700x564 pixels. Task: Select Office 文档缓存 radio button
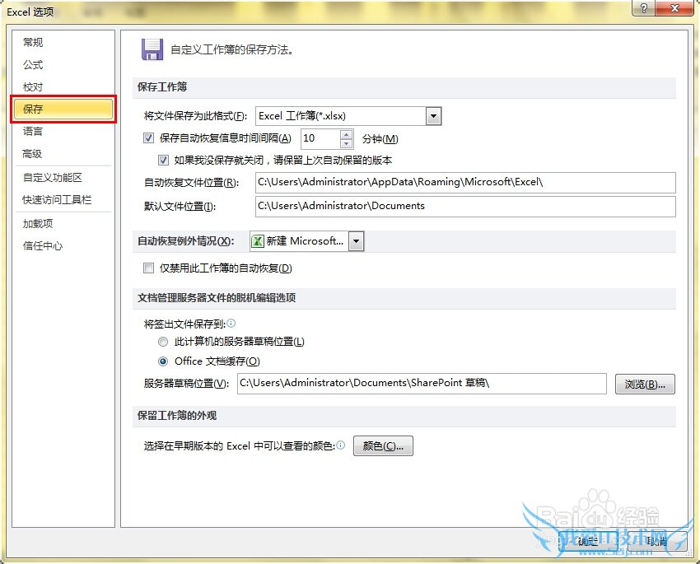(x=163, y=361)
